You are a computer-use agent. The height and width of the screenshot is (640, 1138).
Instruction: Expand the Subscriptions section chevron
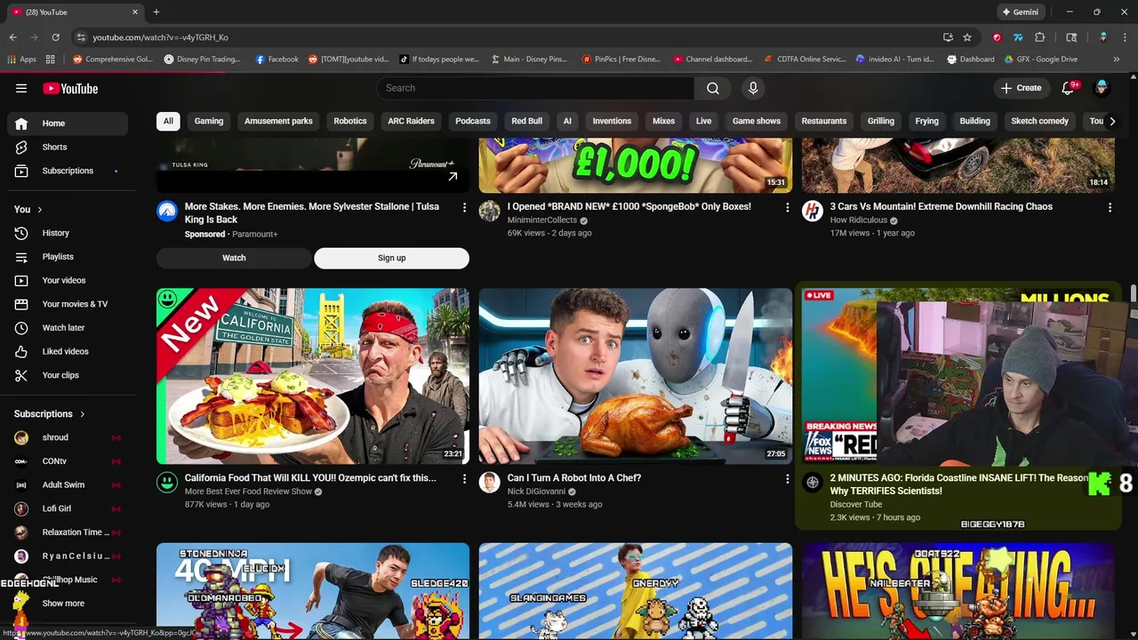(83, 414)
